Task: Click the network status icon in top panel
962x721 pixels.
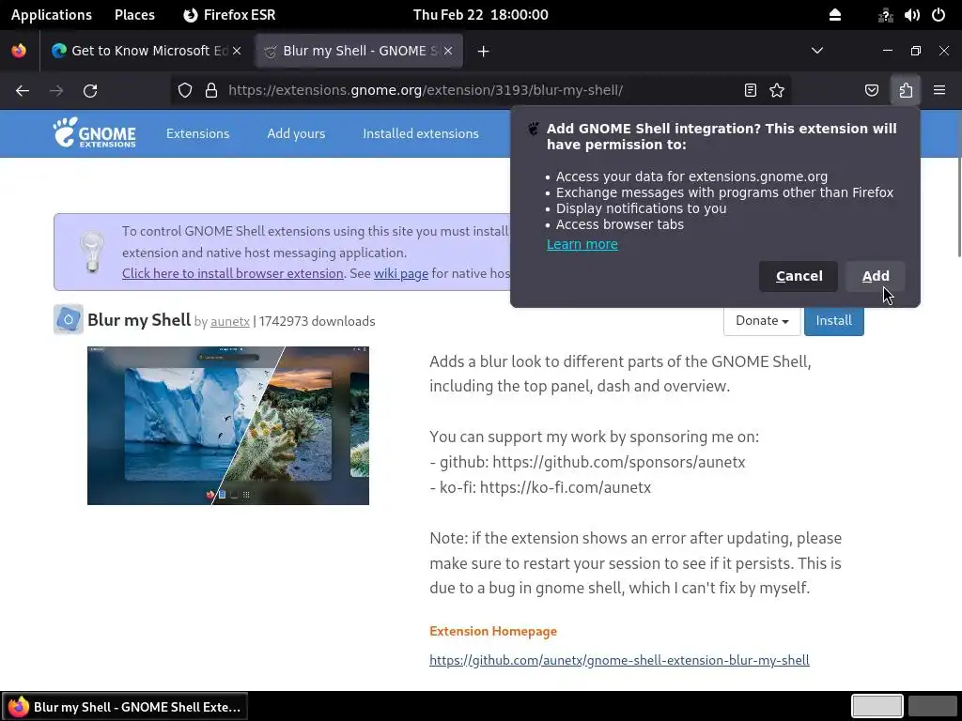Action: coord(885,15)
